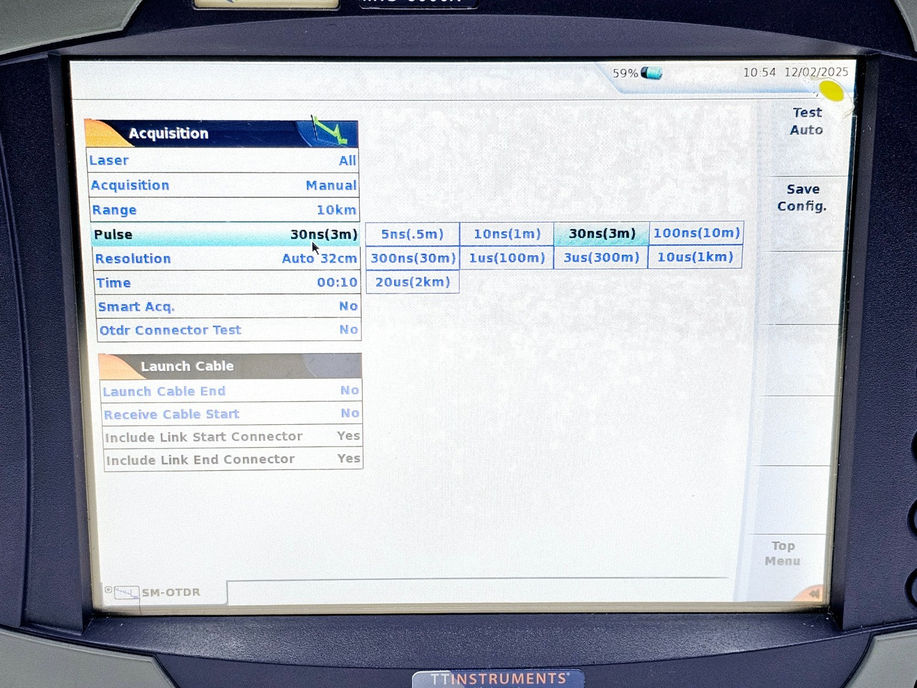Select the 1us(100m) pulse width
The image size is (917, 688).
(507, 258)
